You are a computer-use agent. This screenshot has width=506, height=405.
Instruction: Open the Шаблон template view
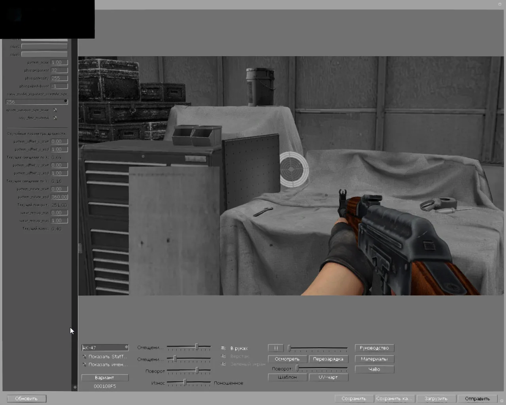click(x=287, y=377)
